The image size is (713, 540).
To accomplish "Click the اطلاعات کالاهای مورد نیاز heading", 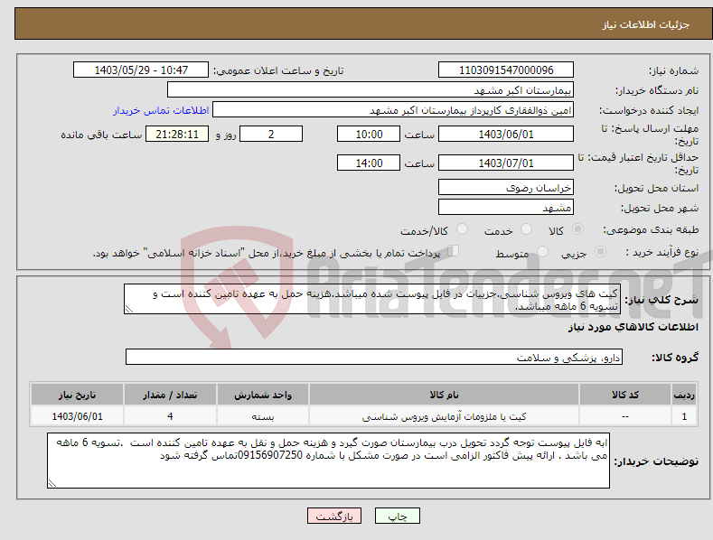I will coord(633,327).
